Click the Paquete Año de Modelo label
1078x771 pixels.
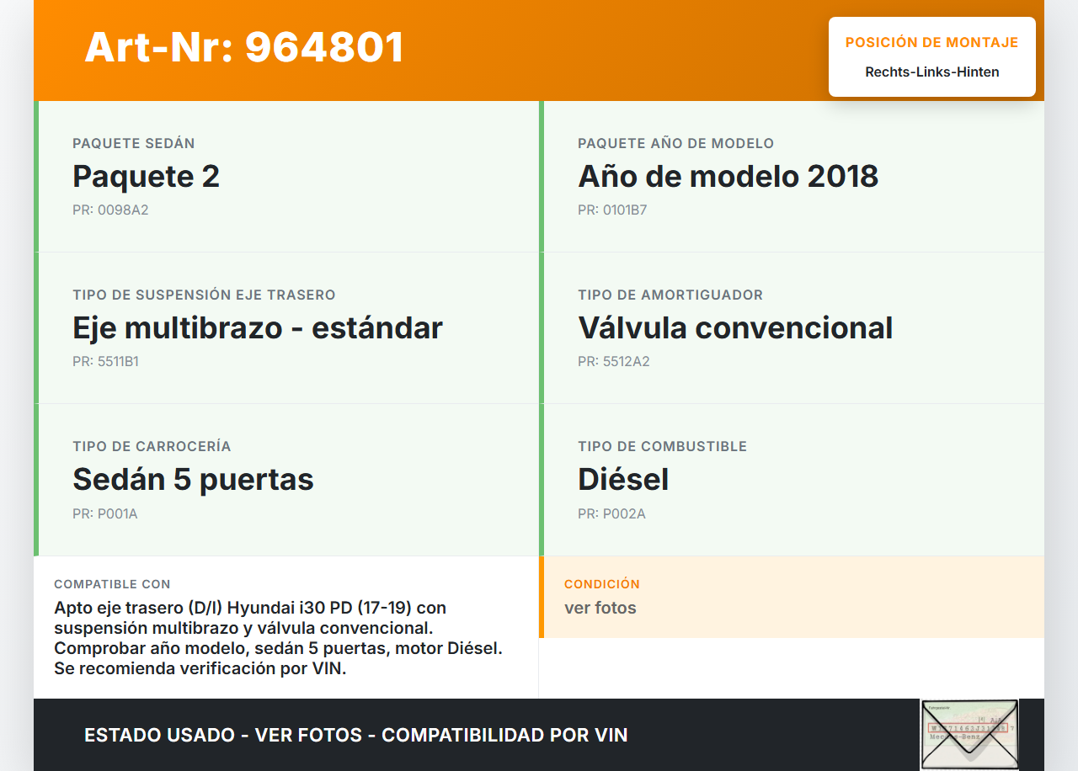click(x=675, y=144)
